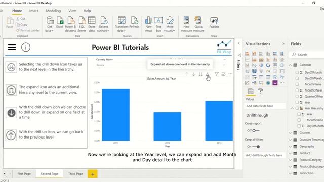Expand the Product table
Screen dimensions: 324x182
[290, 153]
